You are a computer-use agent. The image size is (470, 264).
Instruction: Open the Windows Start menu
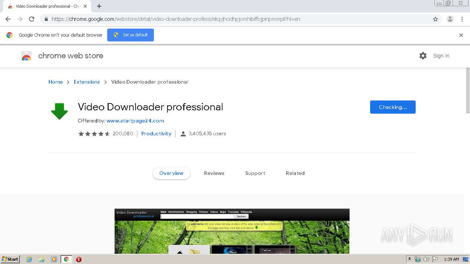10,259
